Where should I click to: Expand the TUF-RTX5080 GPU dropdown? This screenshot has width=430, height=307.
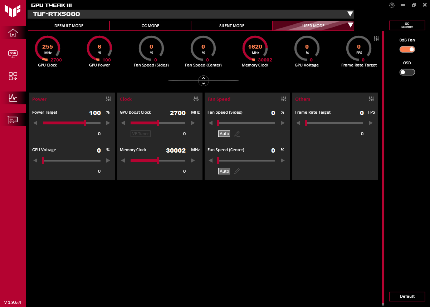[350, 14]
